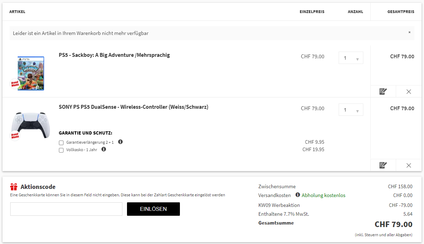Remove Sackboy game from cart
Screen dimensions: 424x244
(x=408, y=91)
